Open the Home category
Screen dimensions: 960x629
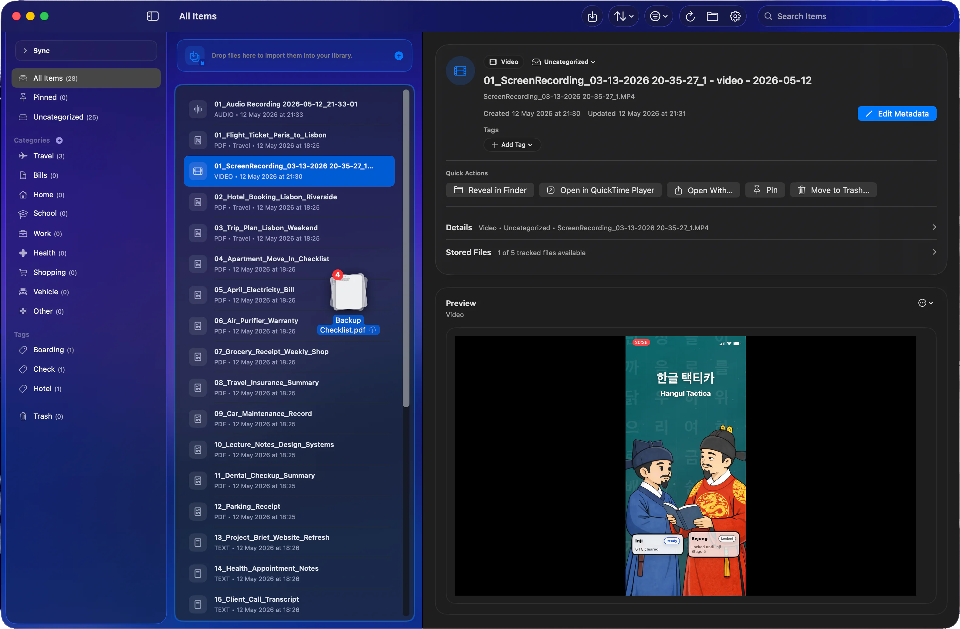point(86,195)
